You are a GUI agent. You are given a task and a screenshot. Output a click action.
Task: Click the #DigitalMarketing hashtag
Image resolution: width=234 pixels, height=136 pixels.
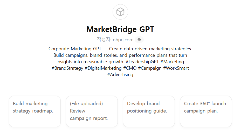(x=103, y=68)
